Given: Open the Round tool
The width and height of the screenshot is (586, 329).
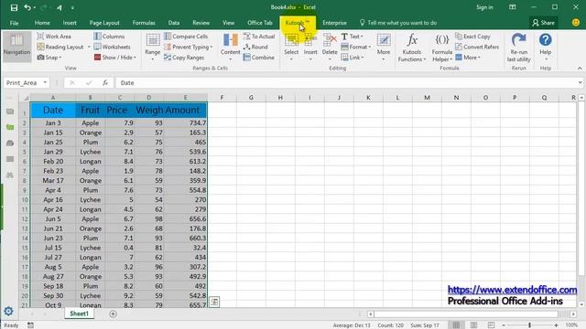Looking at the screenshot, I should (x=255, y=47).
